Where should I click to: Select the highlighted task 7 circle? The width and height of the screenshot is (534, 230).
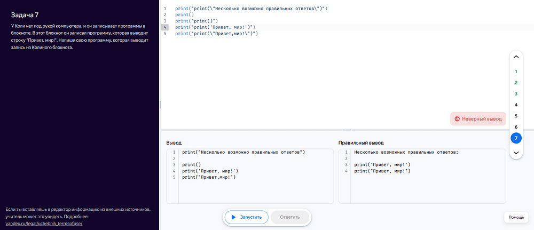(x=516, y=138)
